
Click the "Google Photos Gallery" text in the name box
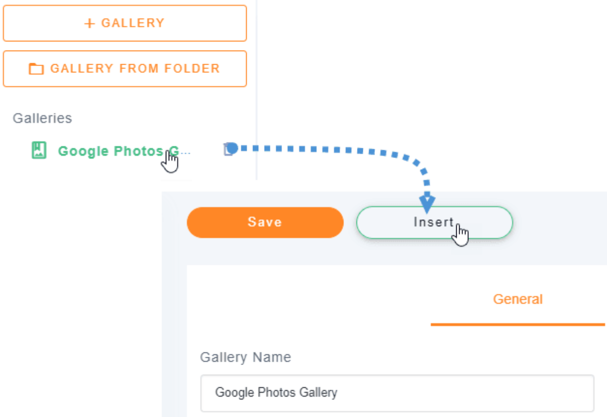click(x=276, y=393)
